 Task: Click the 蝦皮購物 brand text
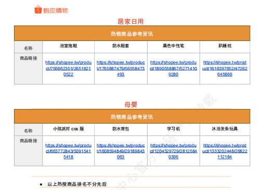pos(56,10)
